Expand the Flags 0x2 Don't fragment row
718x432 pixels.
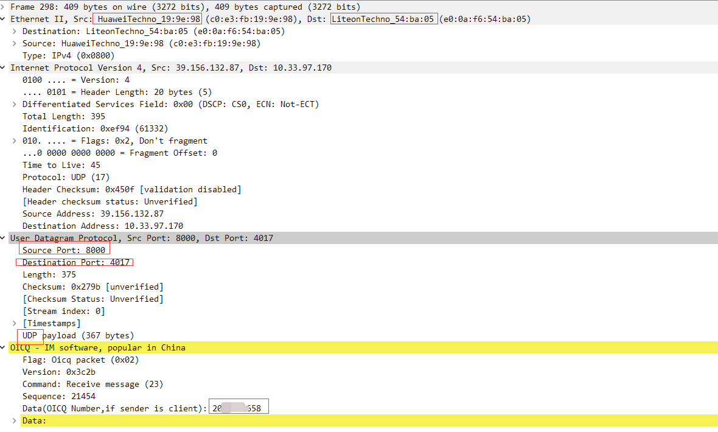click(x=15, y=141)
